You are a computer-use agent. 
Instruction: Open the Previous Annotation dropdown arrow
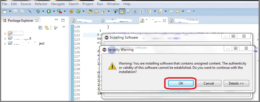(166, 11)
